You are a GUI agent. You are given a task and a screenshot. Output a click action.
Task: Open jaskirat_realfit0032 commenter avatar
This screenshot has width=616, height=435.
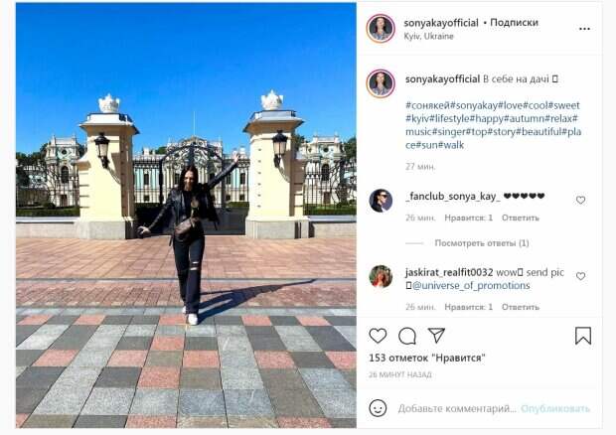coord(381,276)
